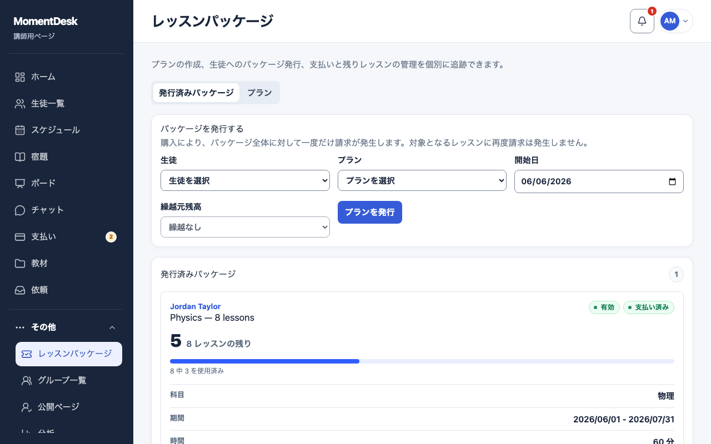Click the AM user avatar

tap(670, 21)
